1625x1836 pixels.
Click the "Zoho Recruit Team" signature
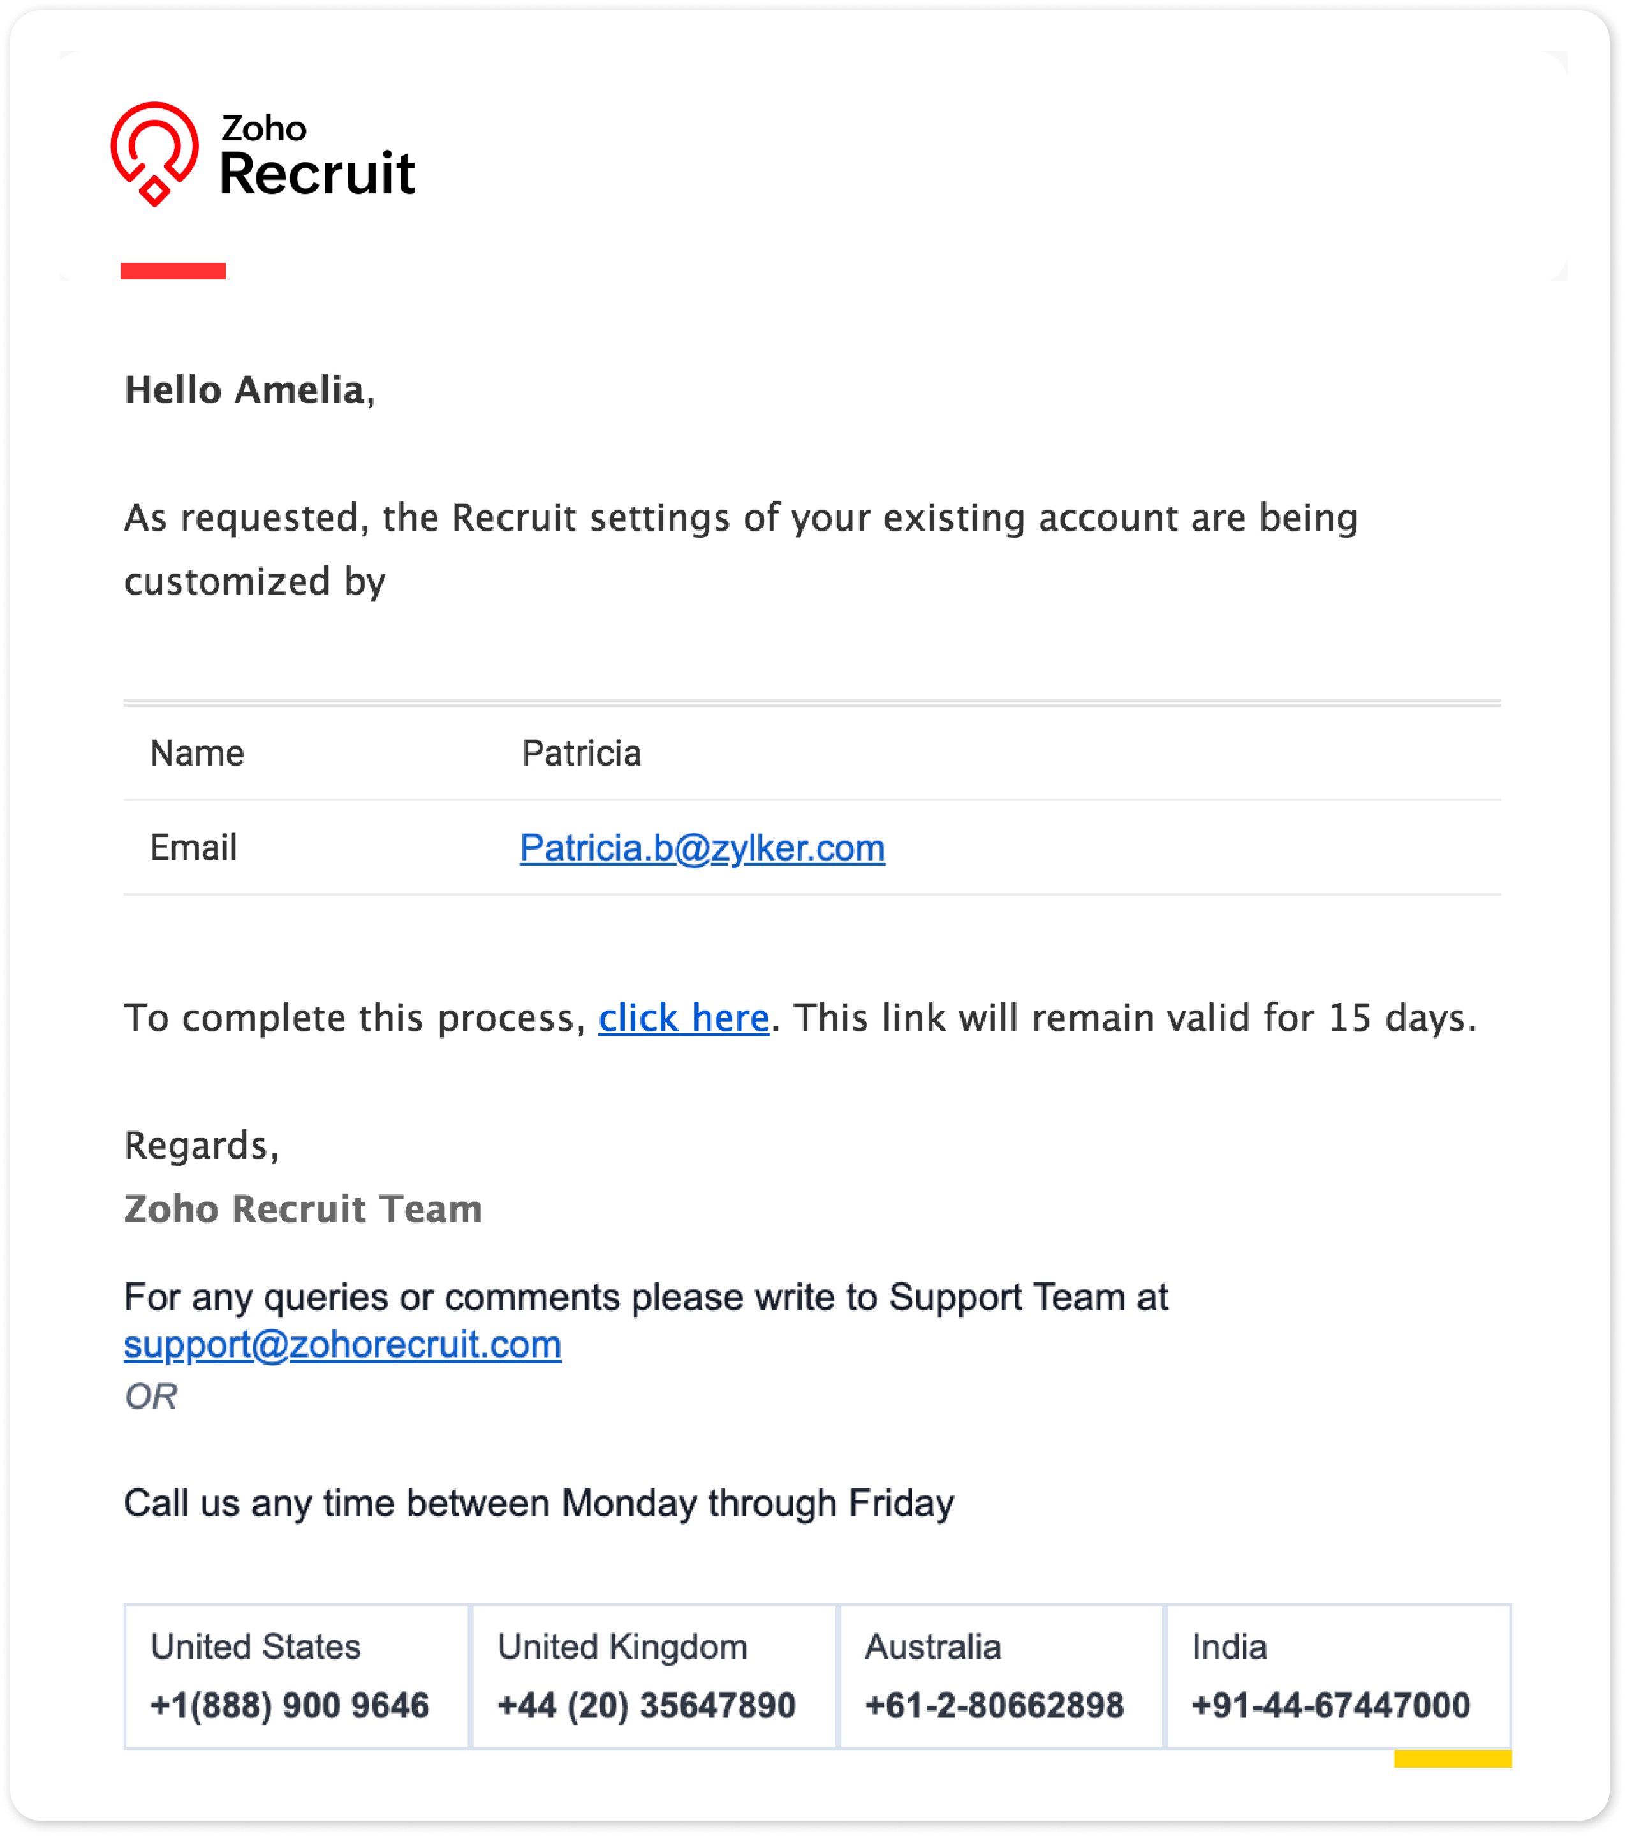click(x=304, y=1209)
